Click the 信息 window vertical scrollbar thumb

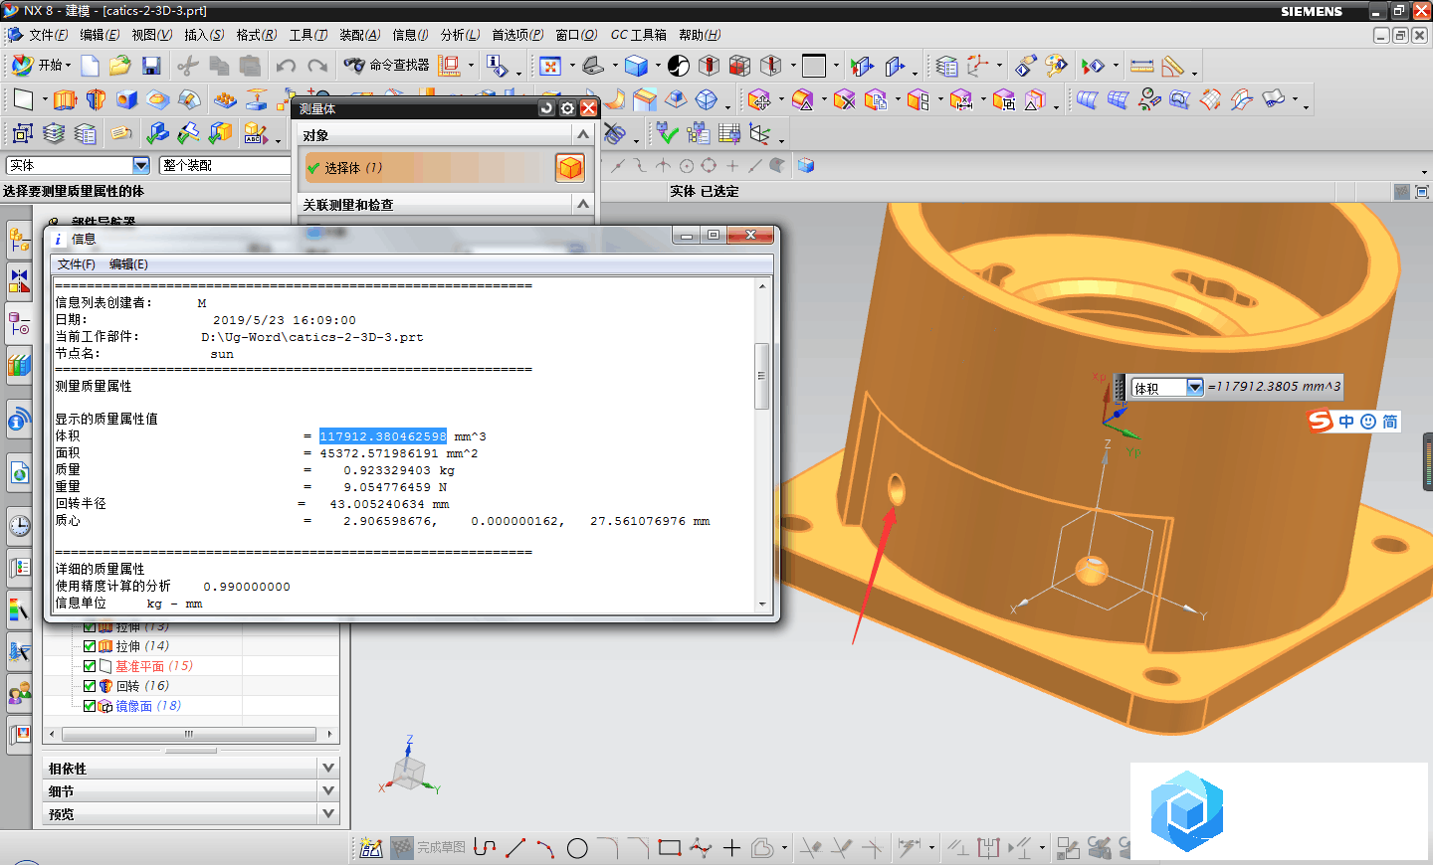tap(762, 376)
